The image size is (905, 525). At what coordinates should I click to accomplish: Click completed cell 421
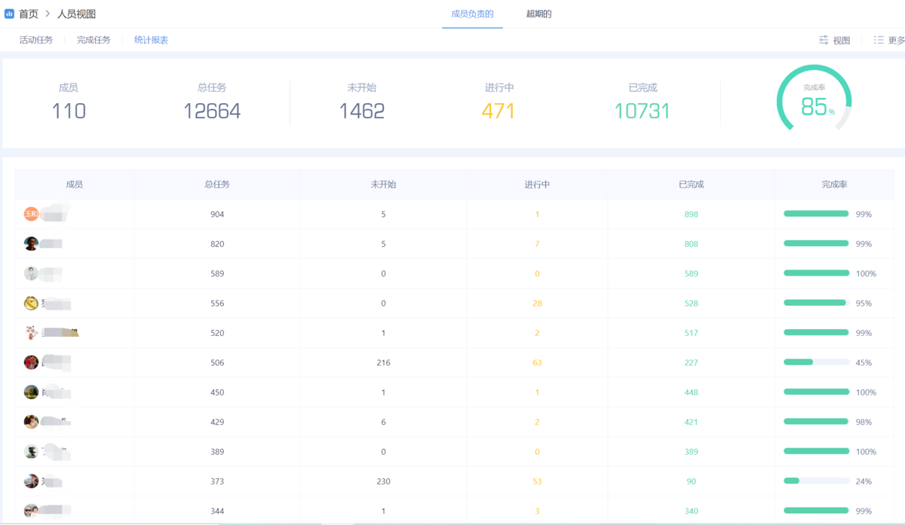click(x=691, y=422)
